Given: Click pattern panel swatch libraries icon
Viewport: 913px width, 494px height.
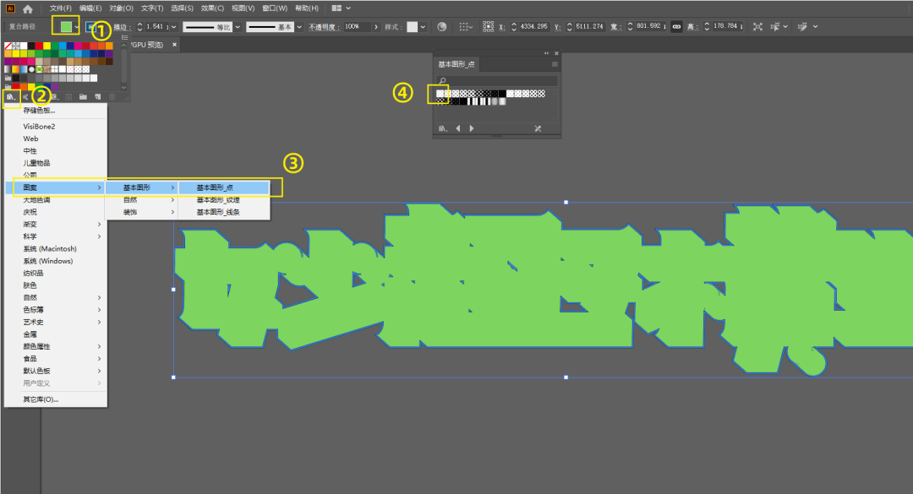Looking at the screenshot, I should [x=443, y=128].
